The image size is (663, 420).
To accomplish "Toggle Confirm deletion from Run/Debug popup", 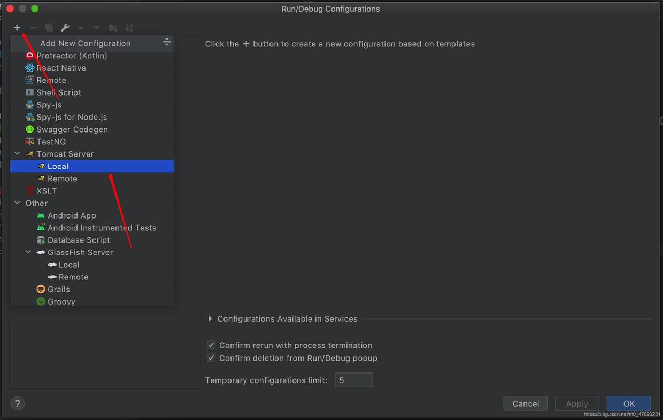I will (x=211, y=358).
